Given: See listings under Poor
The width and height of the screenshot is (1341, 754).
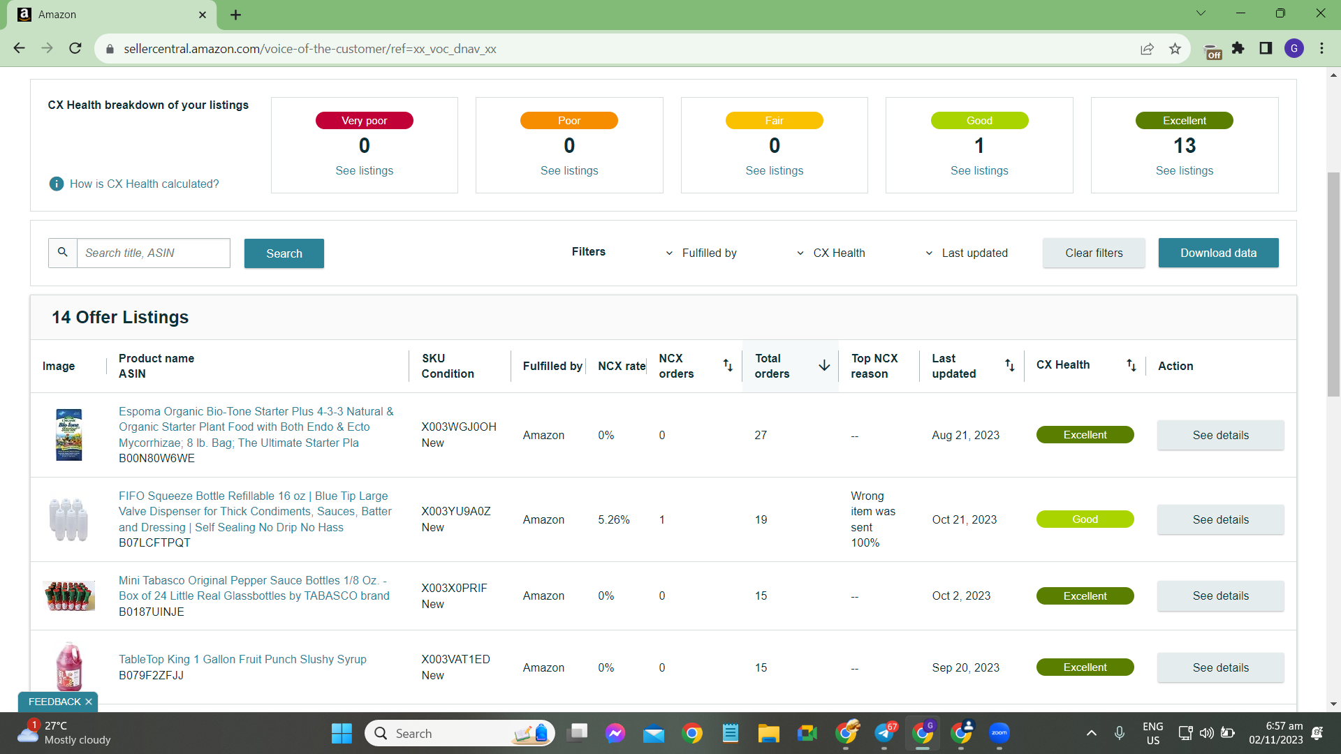Looking at the screenshot, I should (569, 170).
